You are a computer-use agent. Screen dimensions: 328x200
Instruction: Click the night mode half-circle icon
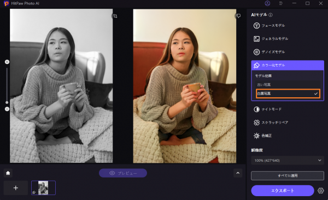click(256, 109)
